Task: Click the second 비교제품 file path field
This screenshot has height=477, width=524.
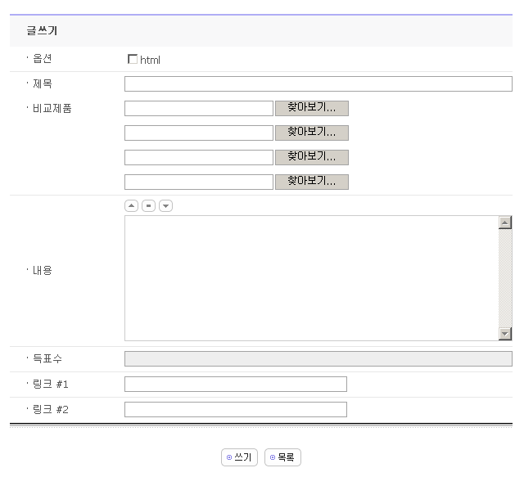Action: (x=198, y=133)
